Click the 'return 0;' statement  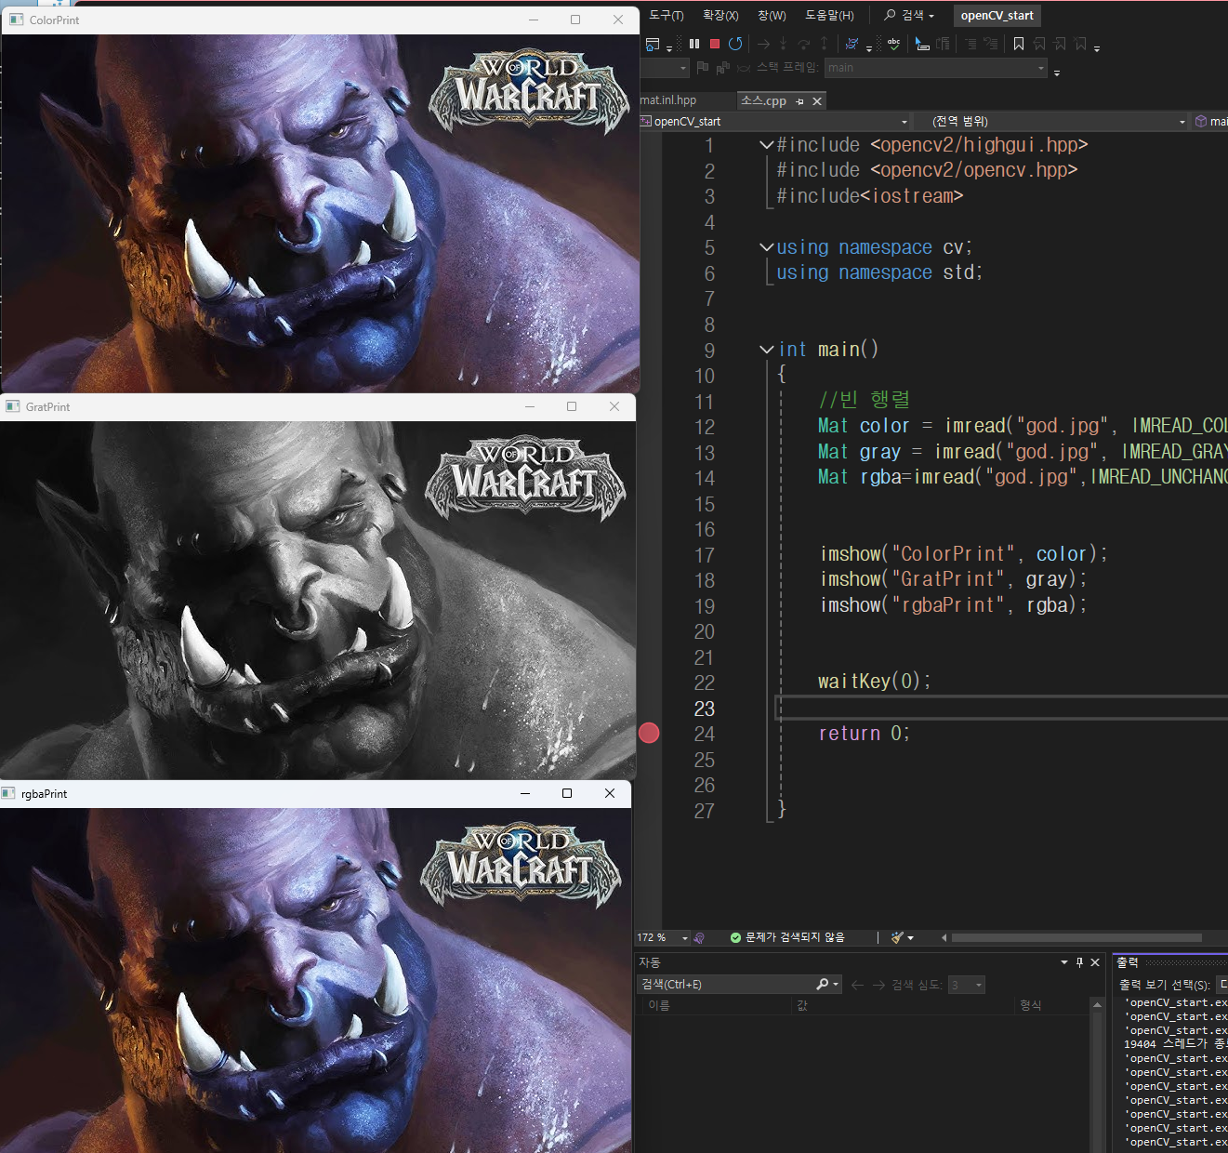click(864, 733)
